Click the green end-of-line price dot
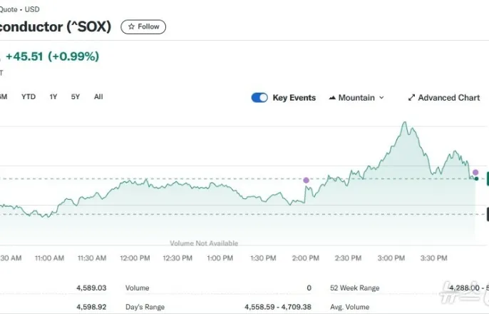Screen dimensions: 489x314 tap(476, 178)
